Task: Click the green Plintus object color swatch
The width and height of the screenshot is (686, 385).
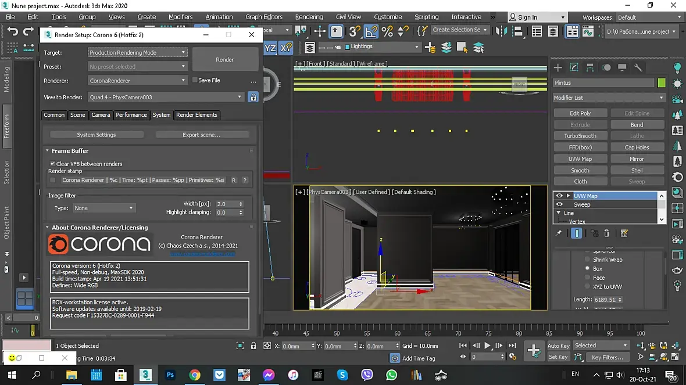Action: tap(661, 83)
